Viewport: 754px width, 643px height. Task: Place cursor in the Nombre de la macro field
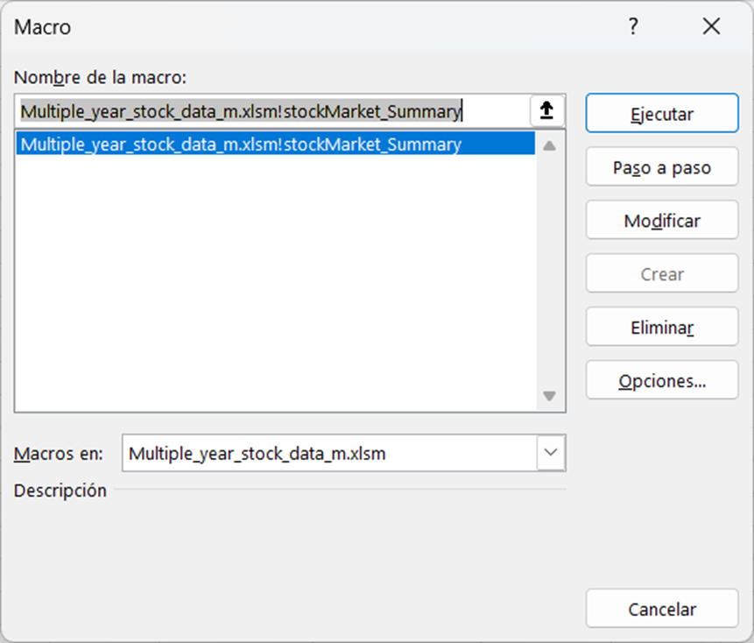[x=263, y=111]
